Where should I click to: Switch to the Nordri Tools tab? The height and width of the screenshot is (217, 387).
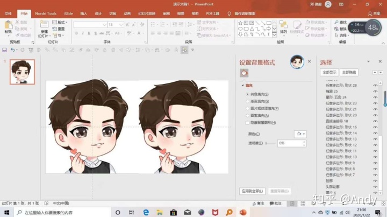46,13
